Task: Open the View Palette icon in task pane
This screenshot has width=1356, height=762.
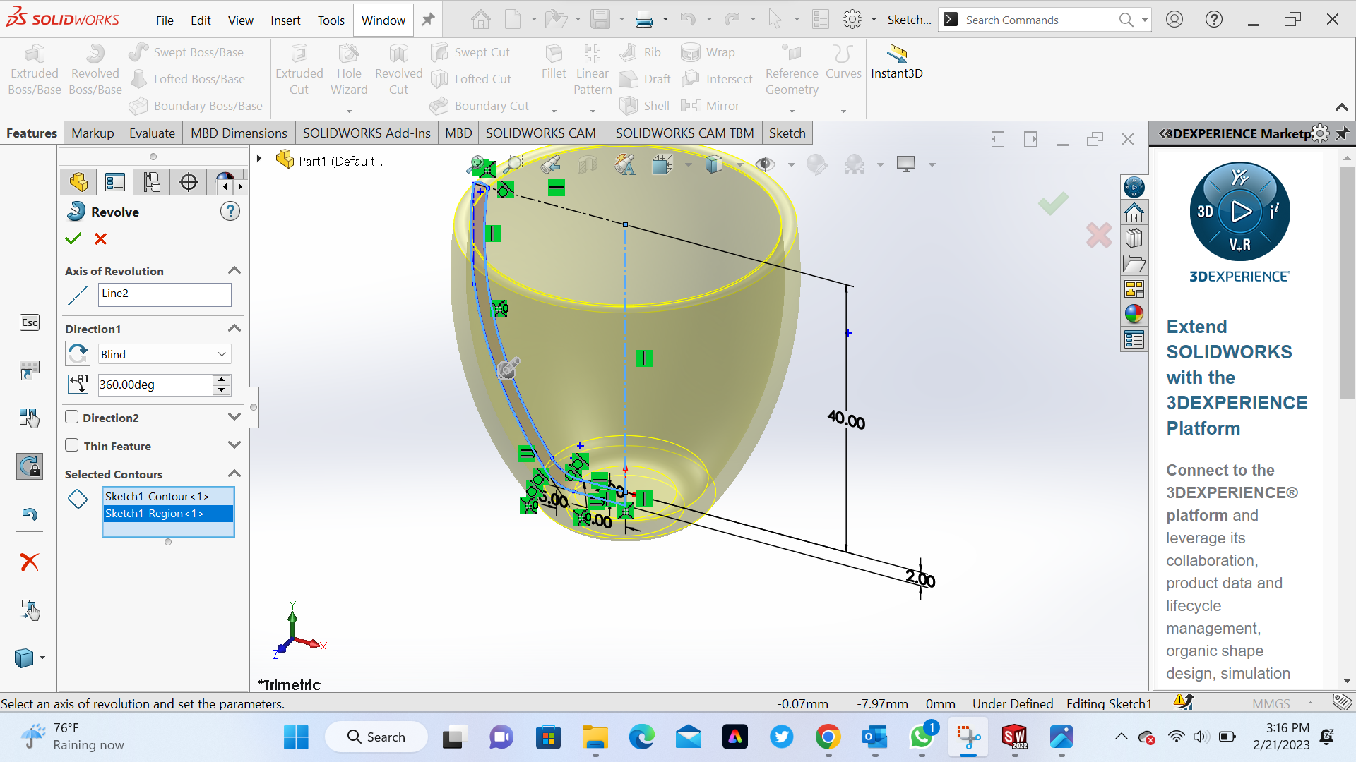Action: click(1134, 289)
